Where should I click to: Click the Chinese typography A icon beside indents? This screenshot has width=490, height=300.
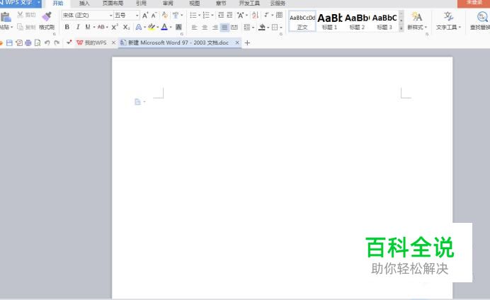(240, 15)
